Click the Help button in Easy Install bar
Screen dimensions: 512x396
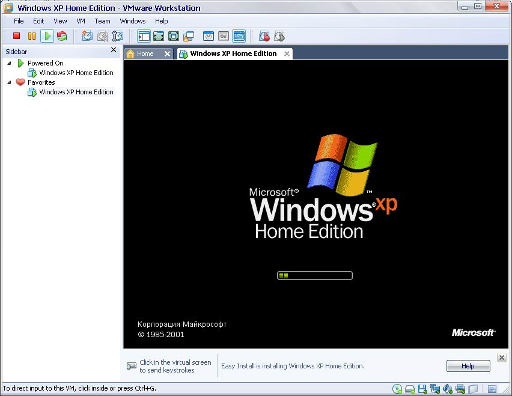(x=468, y=366)
